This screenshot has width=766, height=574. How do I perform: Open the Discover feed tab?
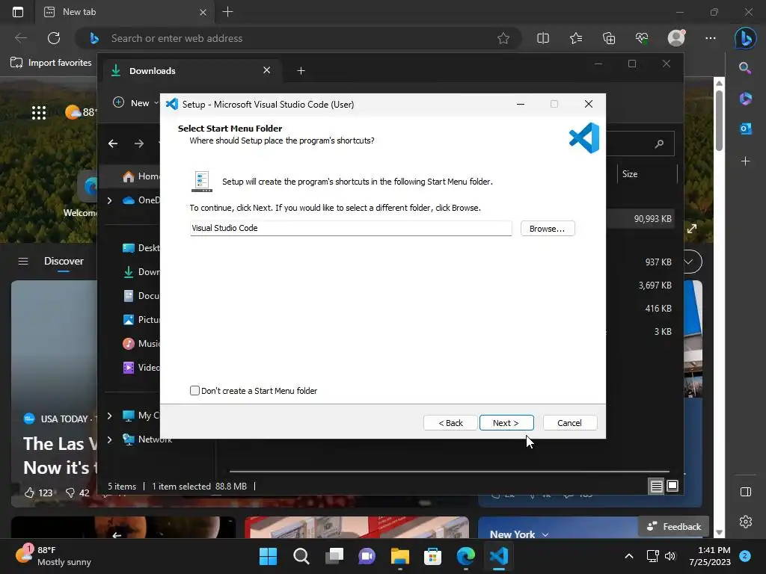64,261
